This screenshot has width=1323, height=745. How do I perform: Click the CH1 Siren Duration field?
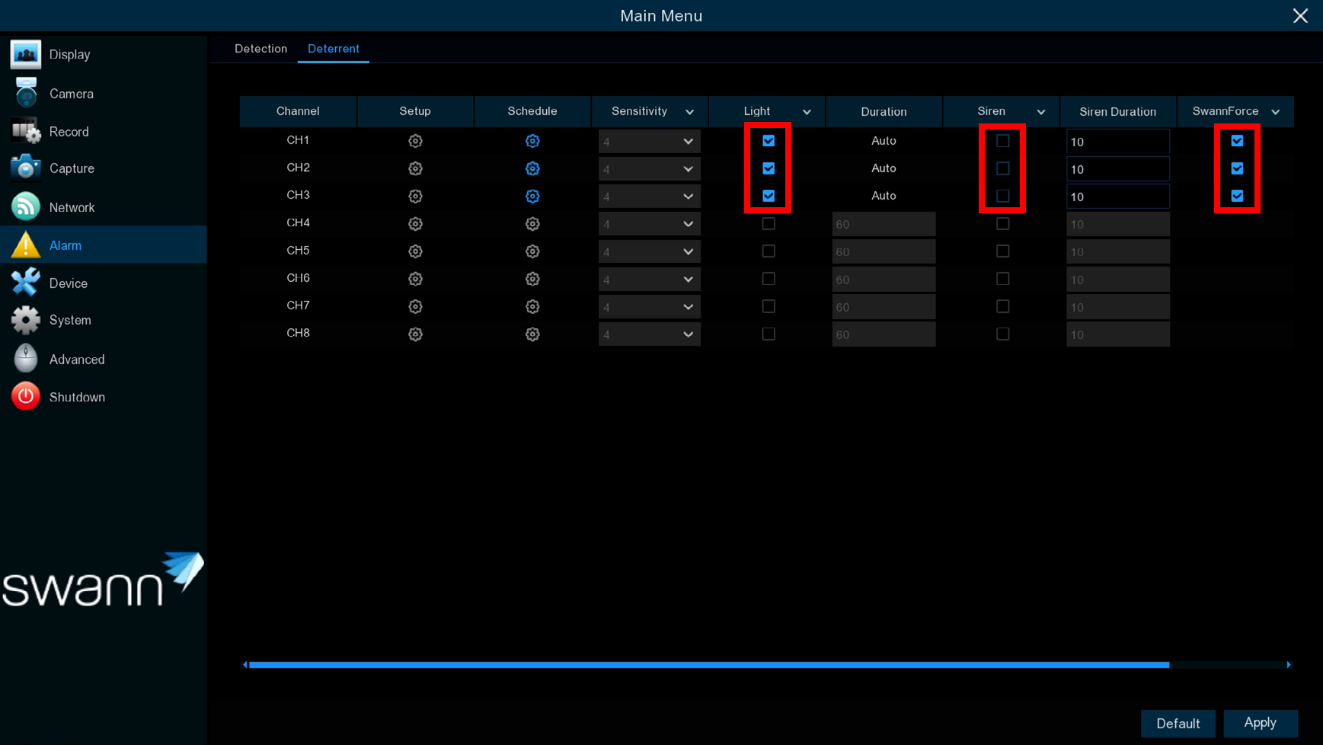point(1117,142)
